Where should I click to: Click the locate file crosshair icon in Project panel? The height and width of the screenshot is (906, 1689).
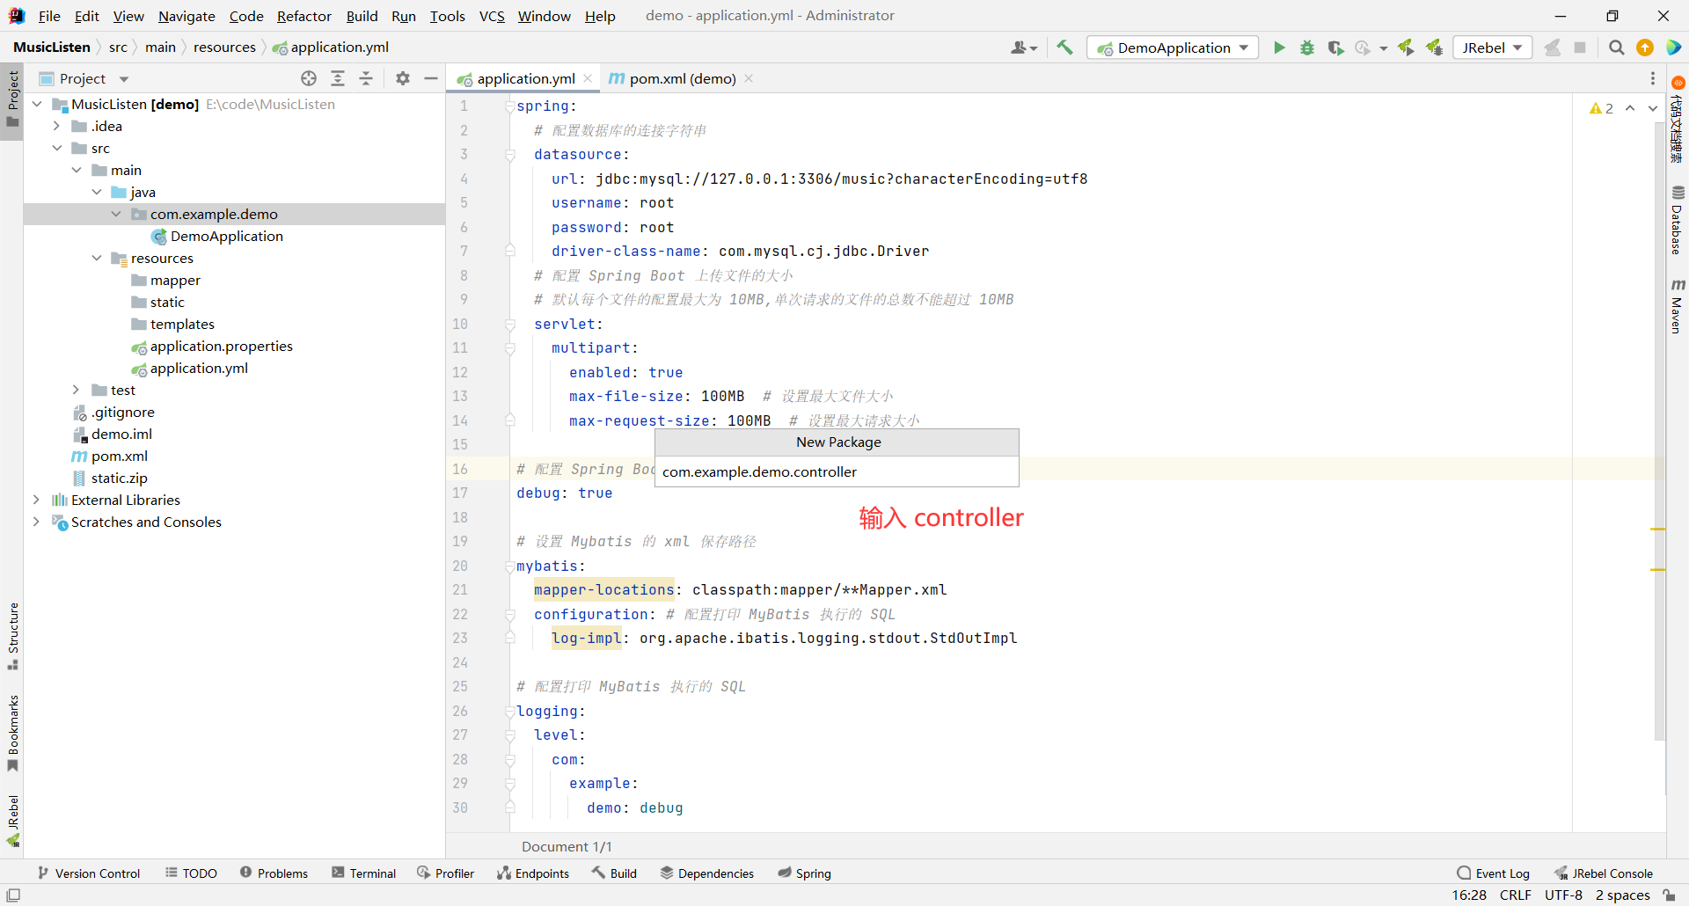pos(309,78)
